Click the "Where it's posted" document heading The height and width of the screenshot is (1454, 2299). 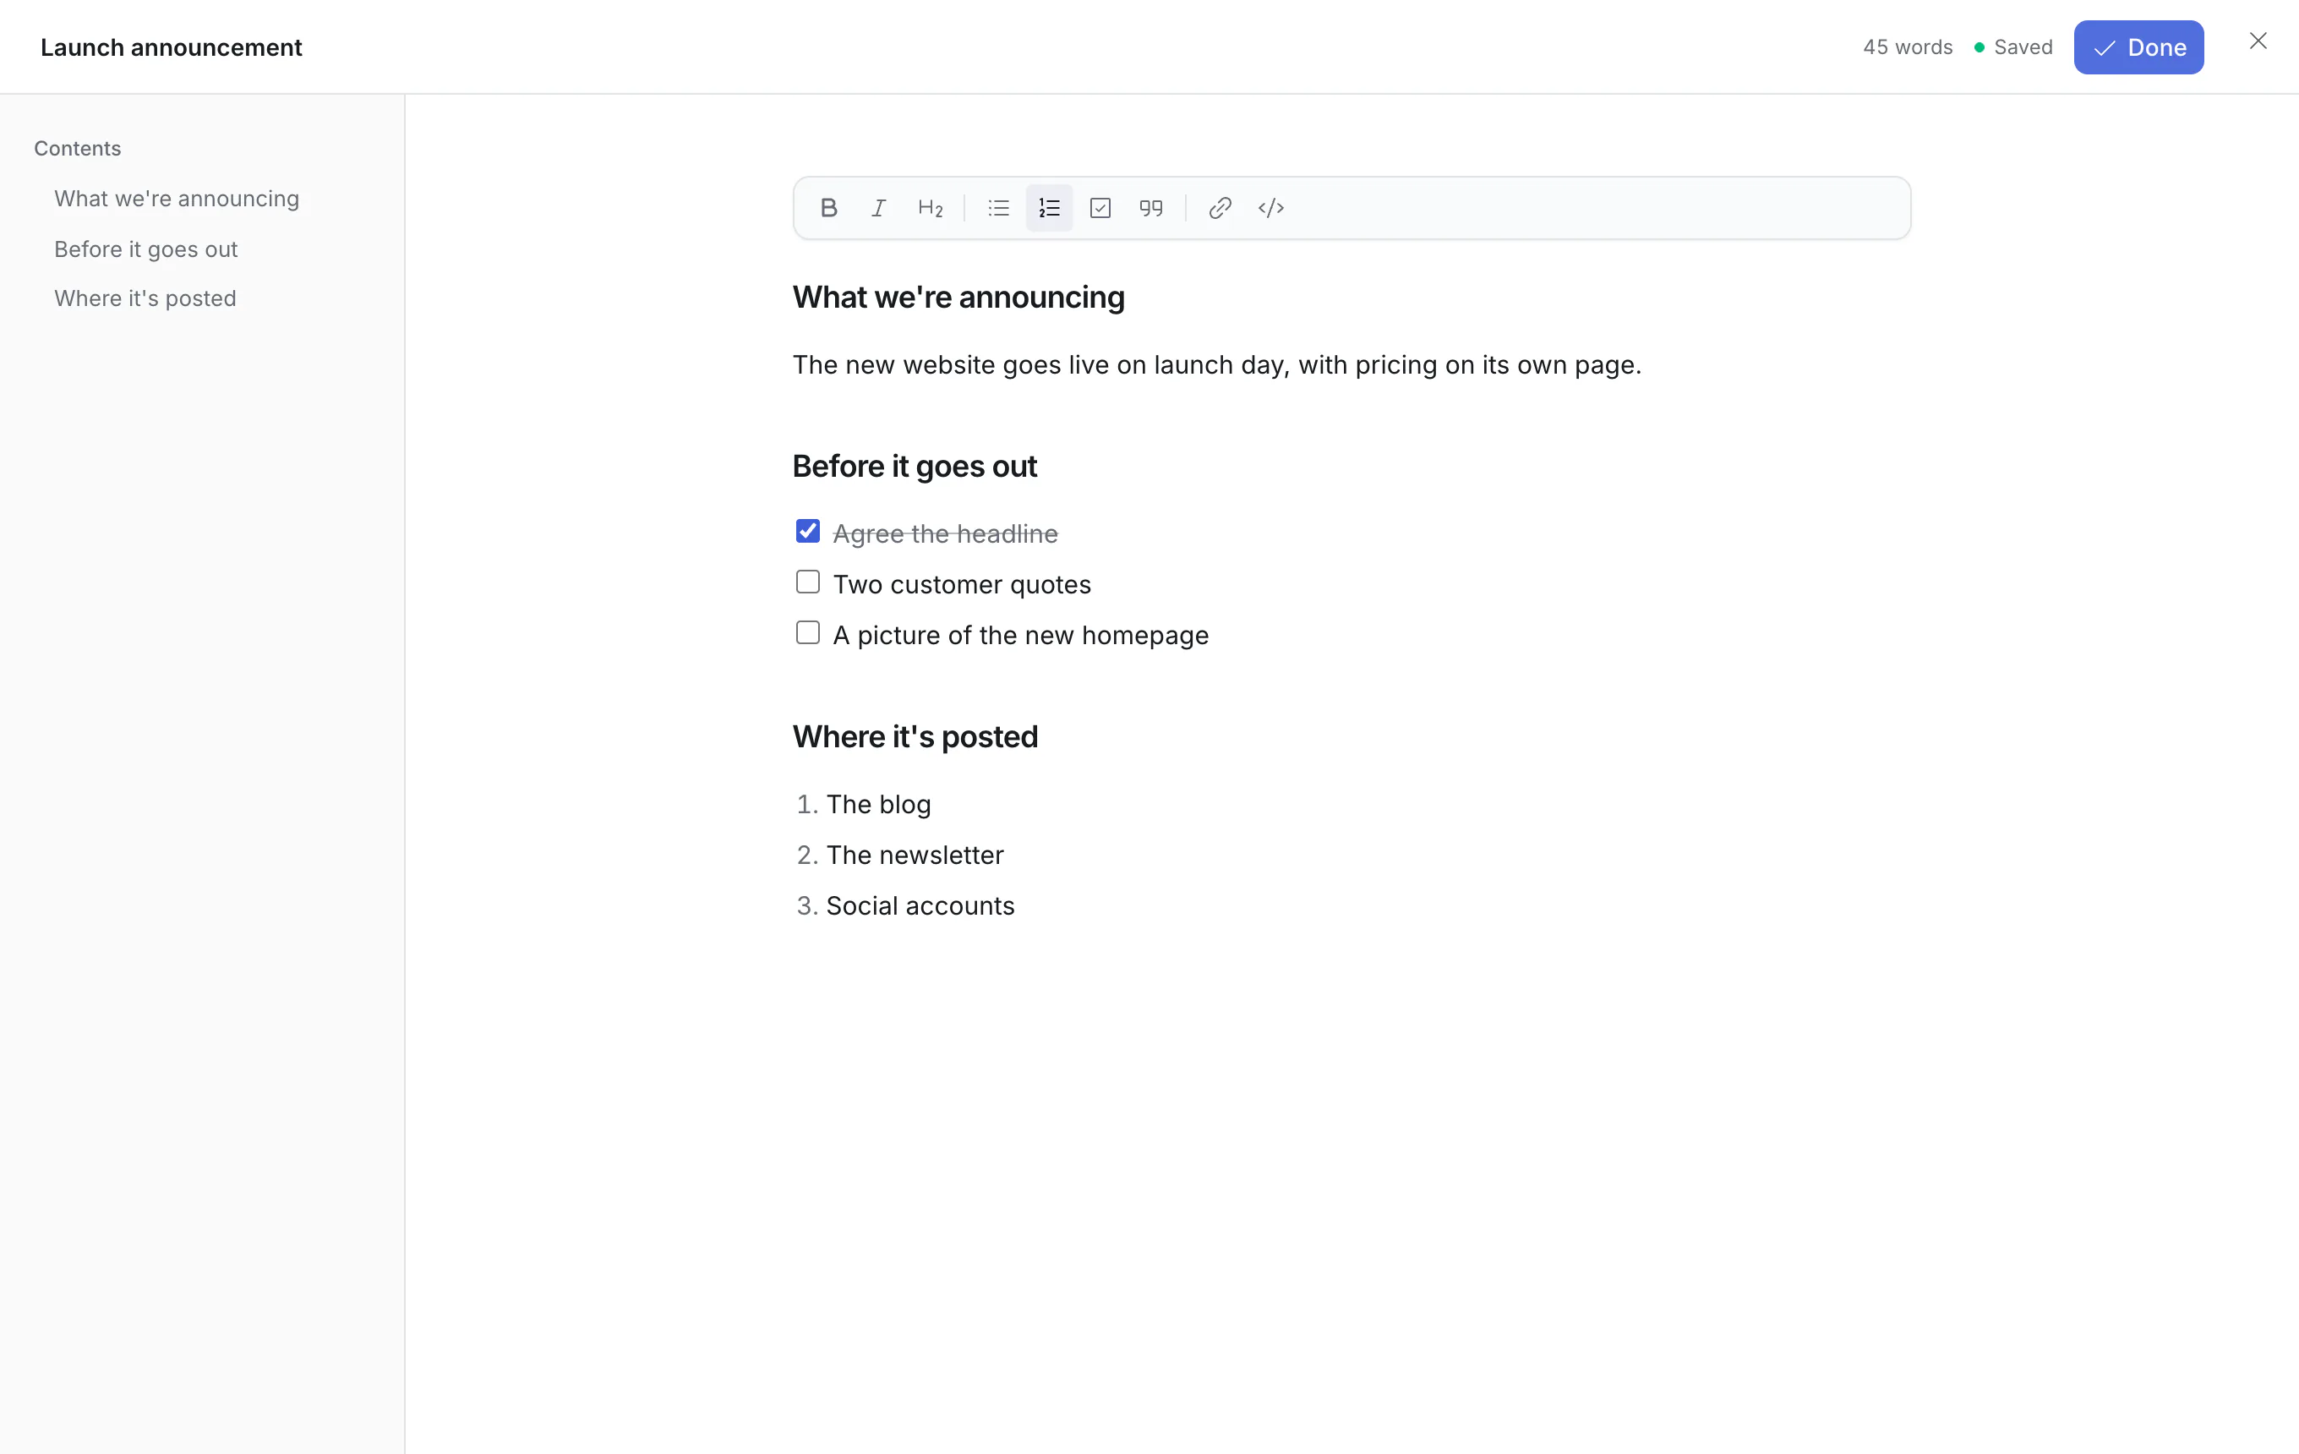click(915, 736)
